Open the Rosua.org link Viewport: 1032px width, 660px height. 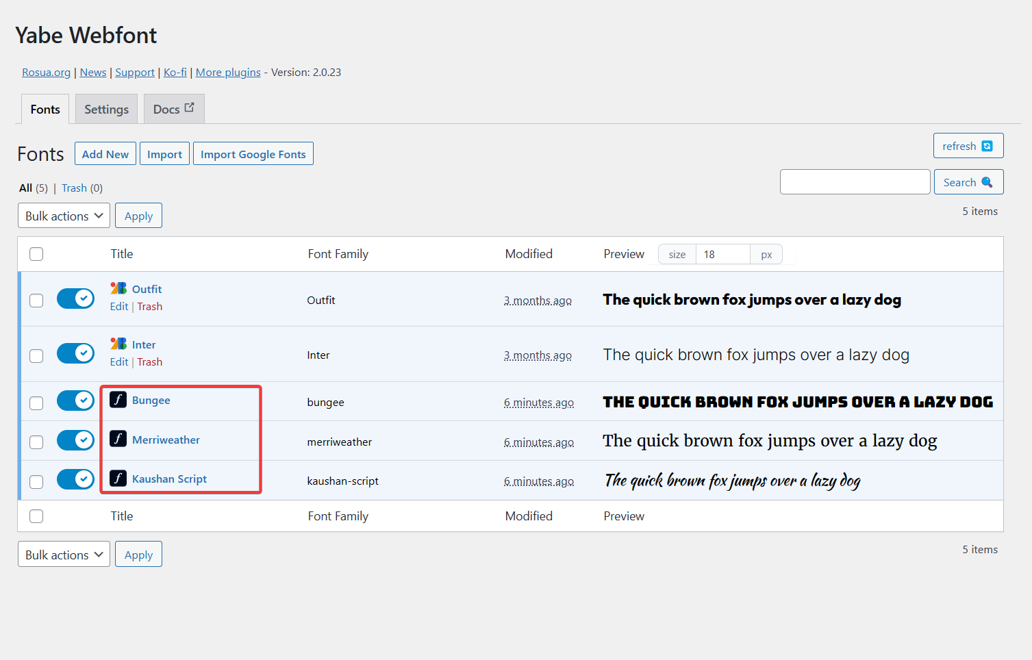click(46, 72)
